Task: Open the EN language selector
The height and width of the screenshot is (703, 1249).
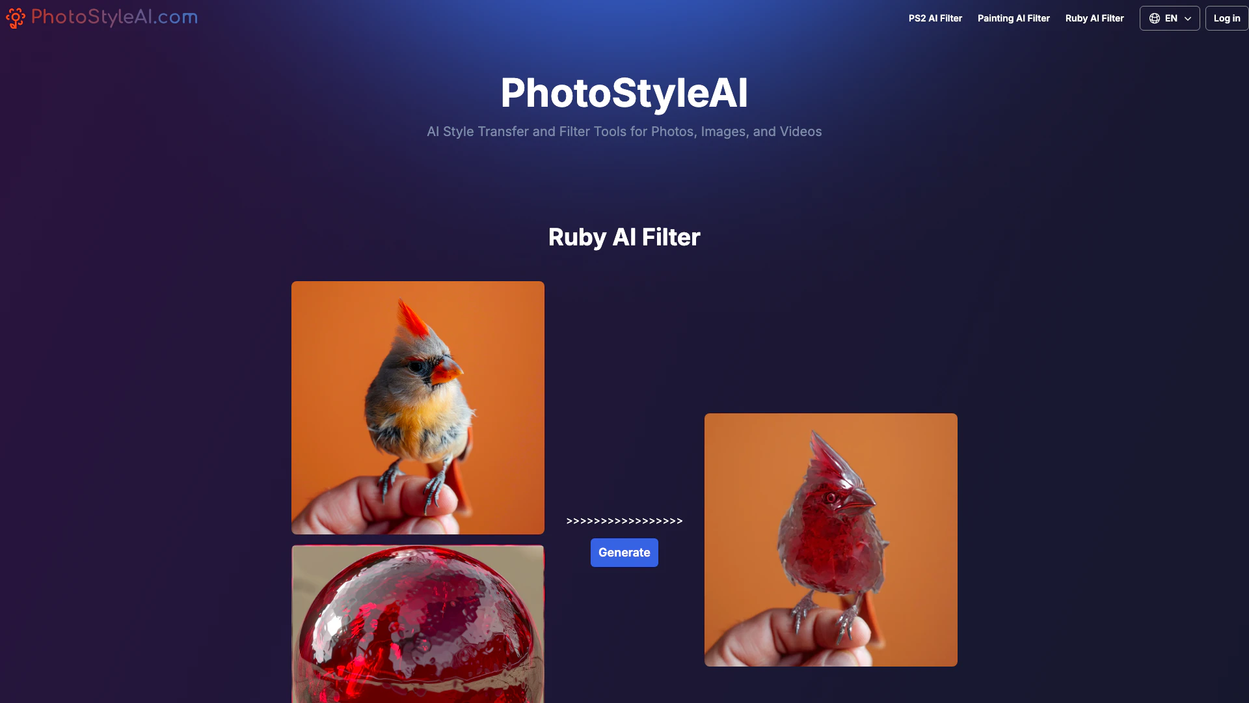Action: [x=1170, y=18]
